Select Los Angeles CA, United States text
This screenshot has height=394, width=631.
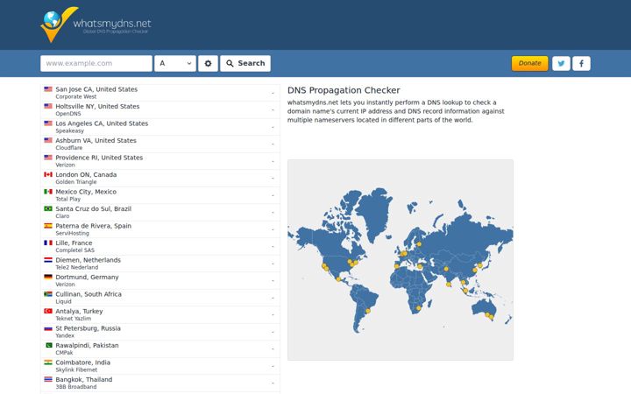coord(102,123)
